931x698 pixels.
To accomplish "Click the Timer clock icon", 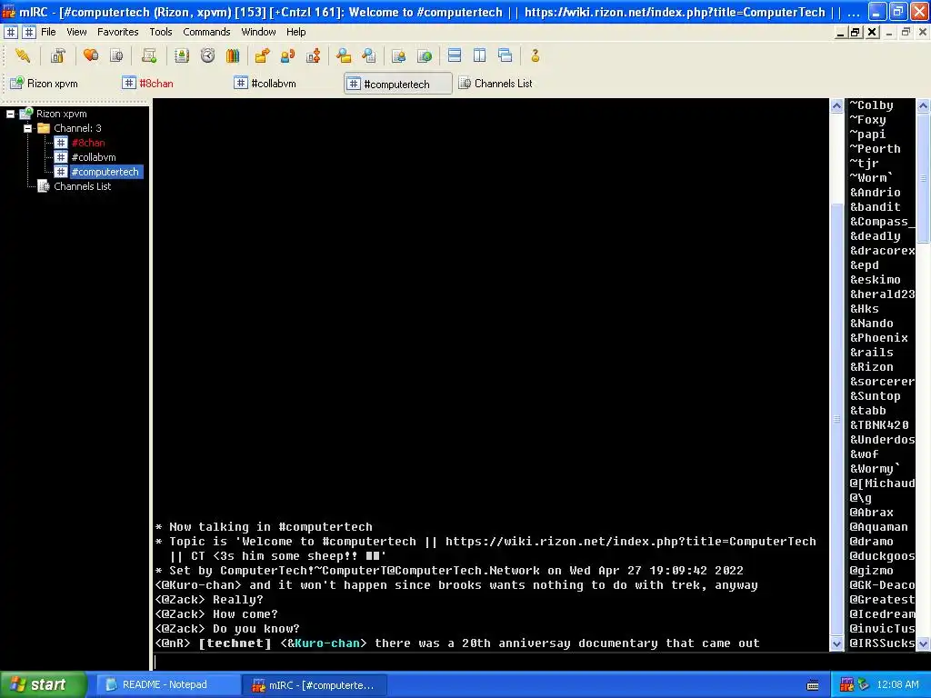I will tap(207, 55).
